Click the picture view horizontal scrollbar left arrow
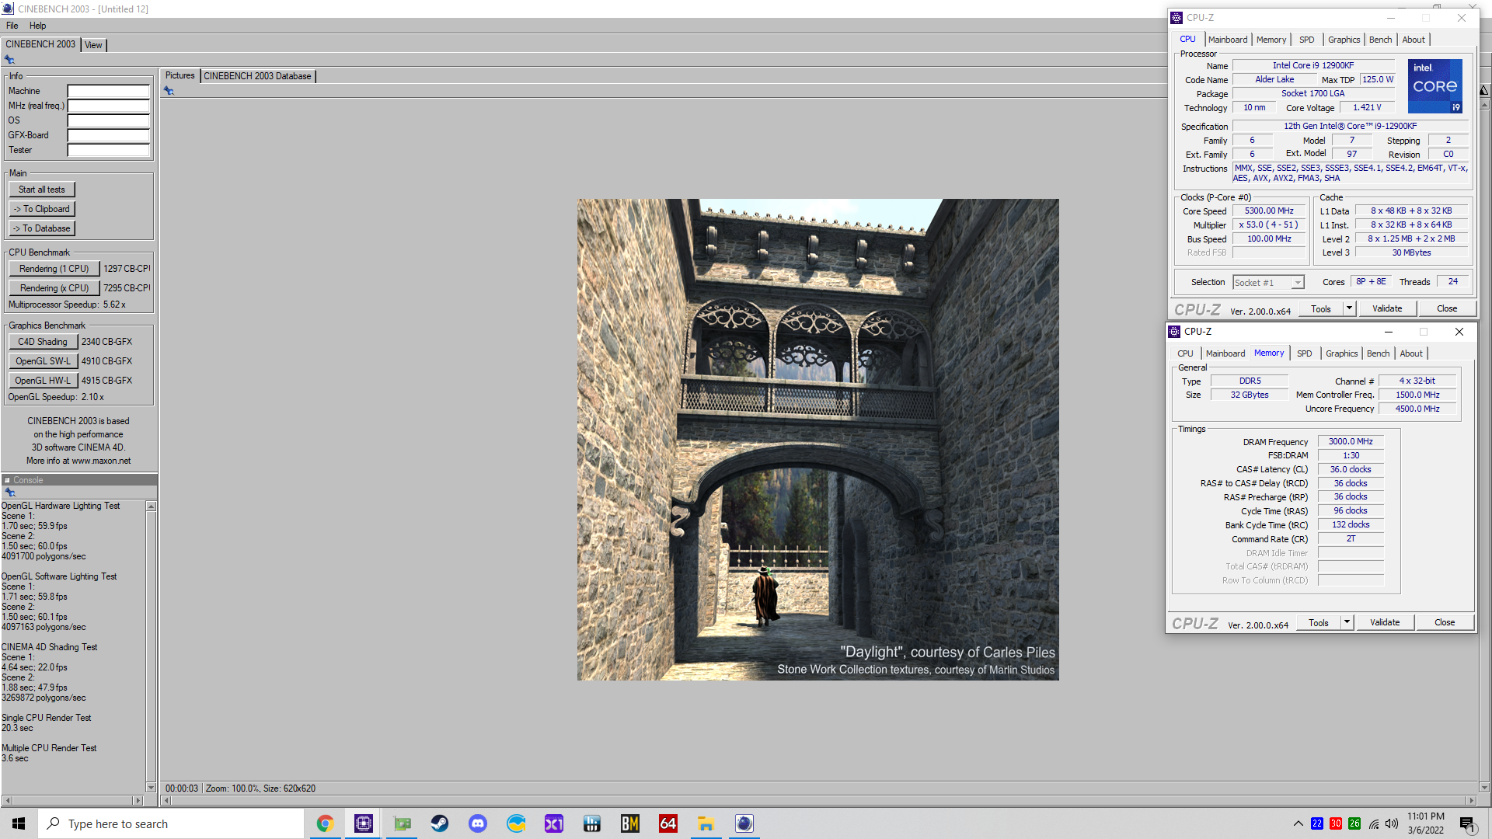The height and width of the screenshot is (839, 1492). click(x=166, y=801)
